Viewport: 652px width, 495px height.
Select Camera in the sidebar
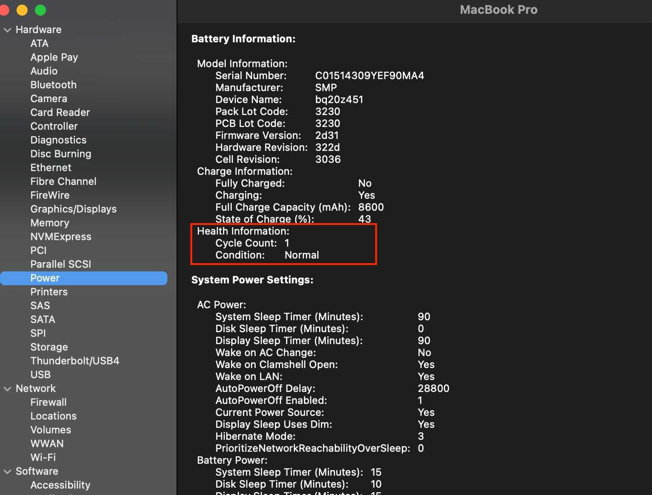49,98
